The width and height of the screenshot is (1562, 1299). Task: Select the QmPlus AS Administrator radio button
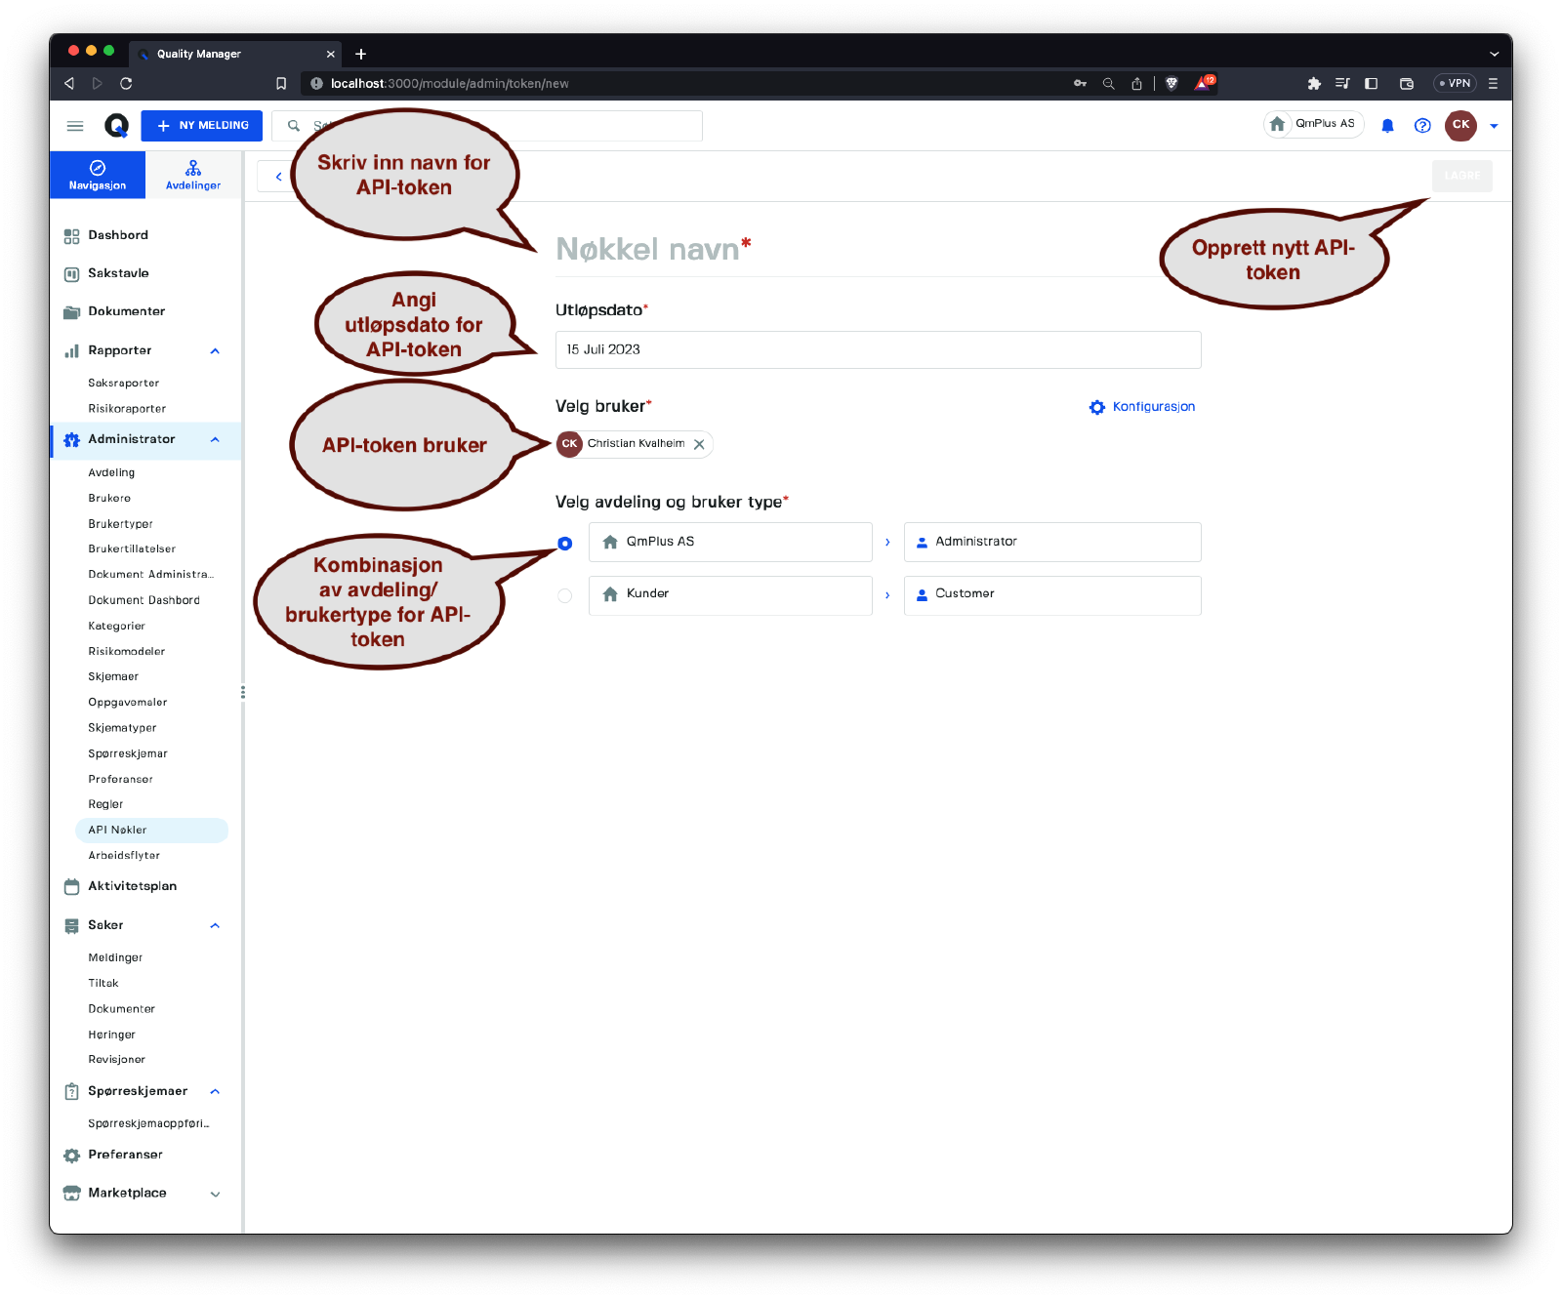click(x=565, y=544)
